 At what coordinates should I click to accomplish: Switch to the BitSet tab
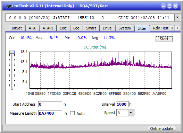pyautogui.click(x=17, y=28)
